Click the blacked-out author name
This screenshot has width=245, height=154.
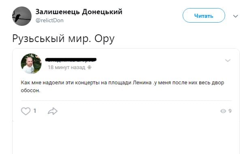[71, 59]
